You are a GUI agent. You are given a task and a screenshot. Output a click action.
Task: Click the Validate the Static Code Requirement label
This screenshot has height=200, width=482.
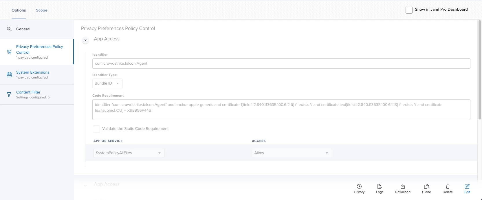pos(135,129)
